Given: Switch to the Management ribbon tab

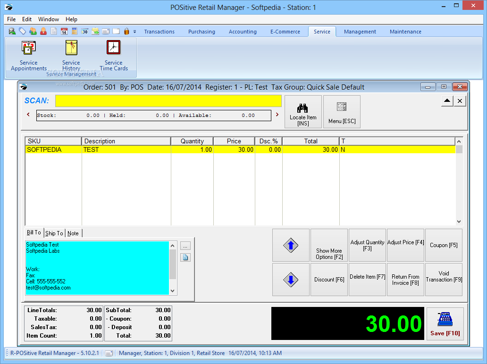Looking at the screenshot, I should [360, 32].
